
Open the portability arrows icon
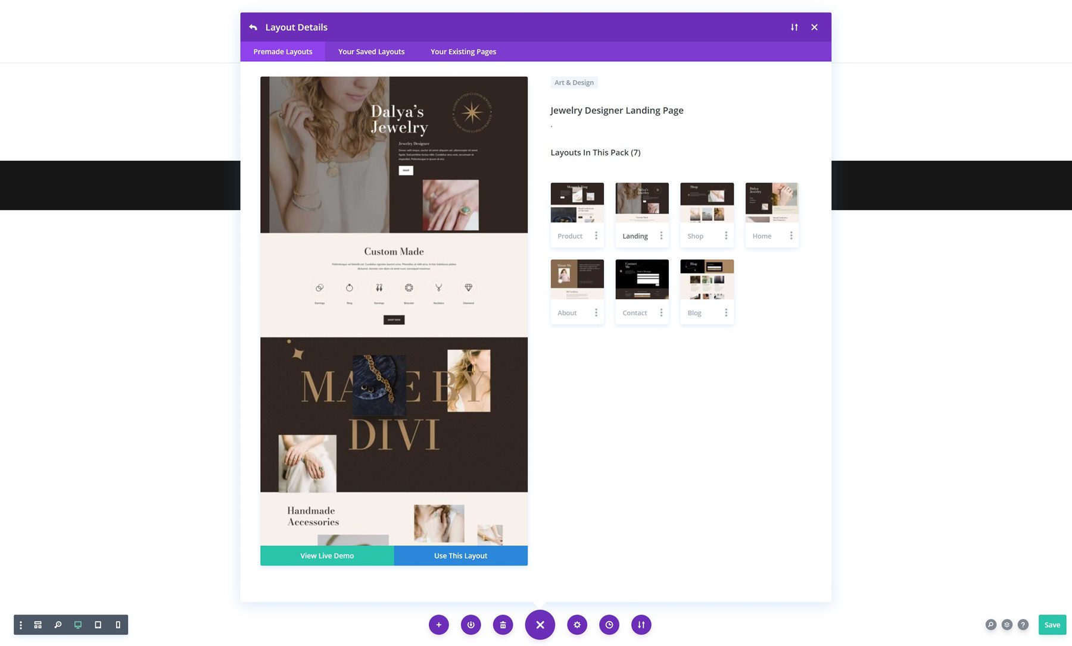point(641,625)
